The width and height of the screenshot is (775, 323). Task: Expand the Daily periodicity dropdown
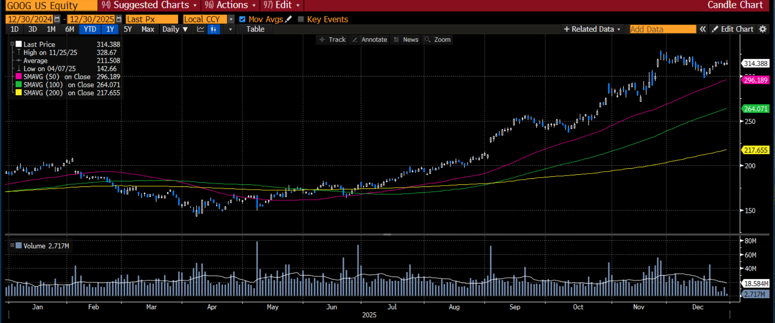(175, 29)
